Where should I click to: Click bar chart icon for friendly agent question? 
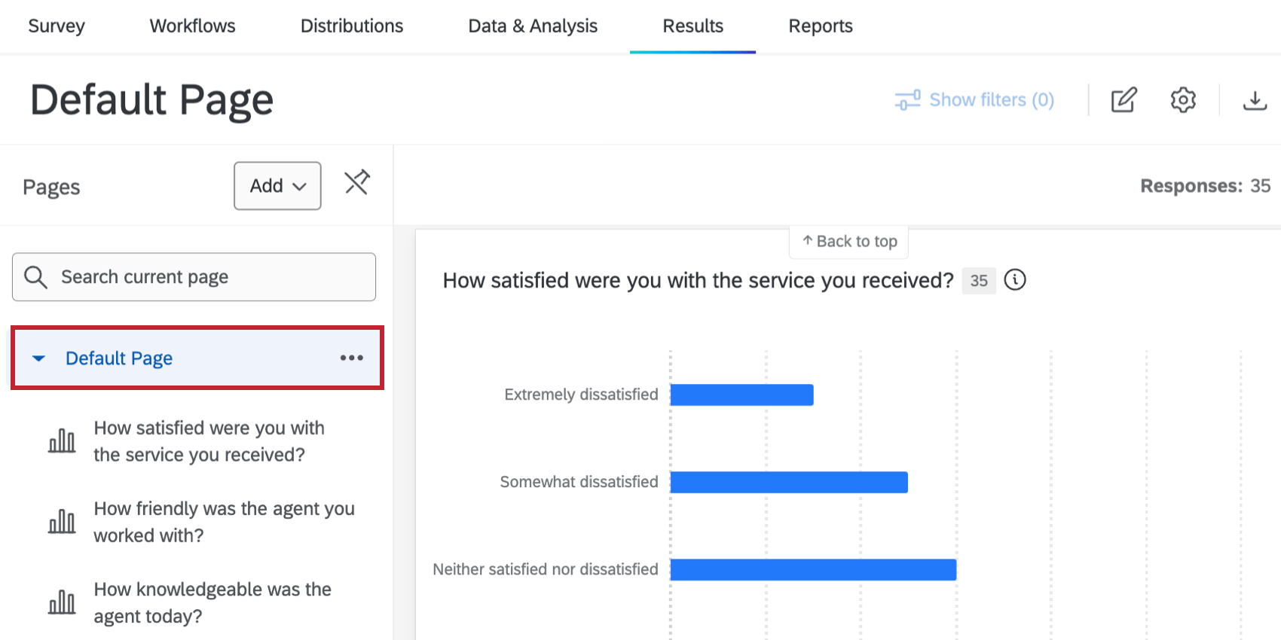tap(62, 522)
